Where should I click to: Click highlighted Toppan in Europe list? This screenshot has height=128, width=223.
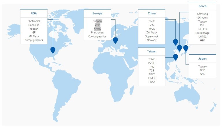[97, 21]
